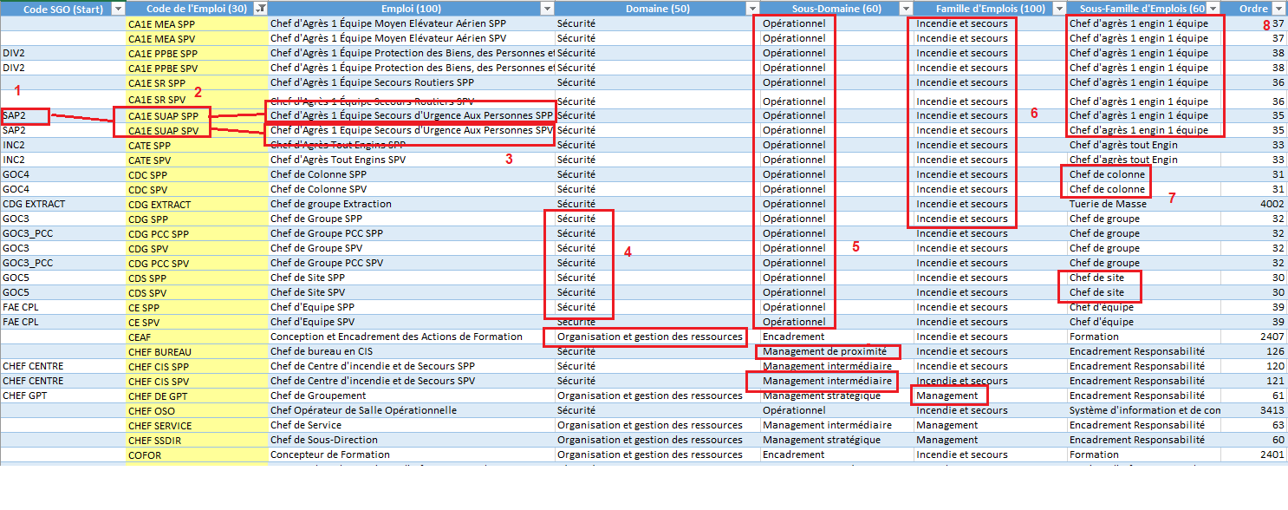1288x510 pixels.
Task: Select the 'Management de proximité' cell
Action: click(x=824, y=351)
